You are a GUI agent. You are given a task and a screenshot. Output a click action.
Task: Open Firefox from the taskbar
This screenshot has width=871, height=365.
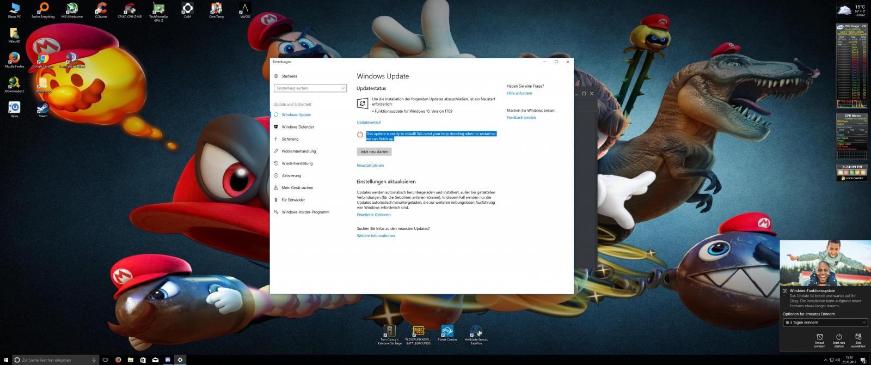pos(118,360)
